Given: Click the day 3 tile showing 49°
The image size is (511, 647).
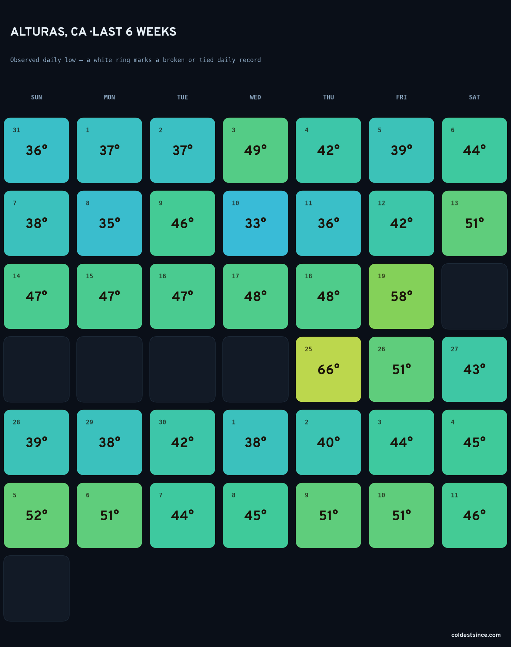Looking at the screenshot, I should (255, 150).
